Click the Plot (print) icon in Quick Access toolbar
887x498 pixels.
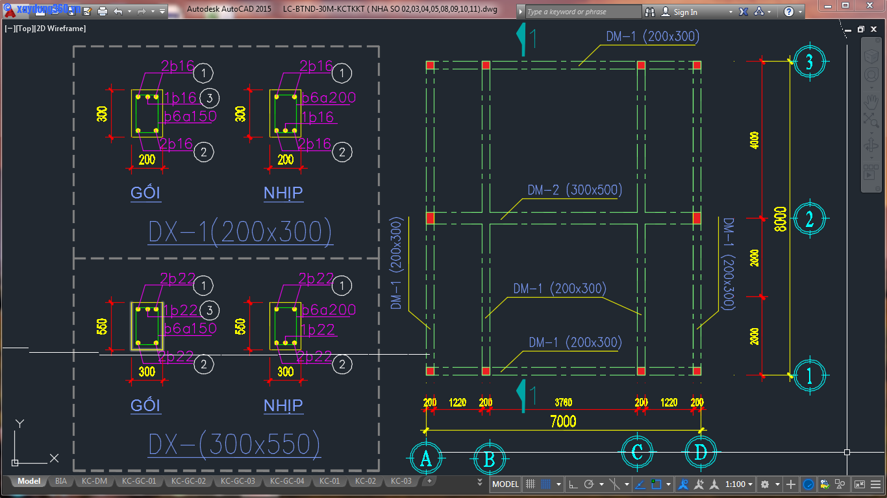103,11
